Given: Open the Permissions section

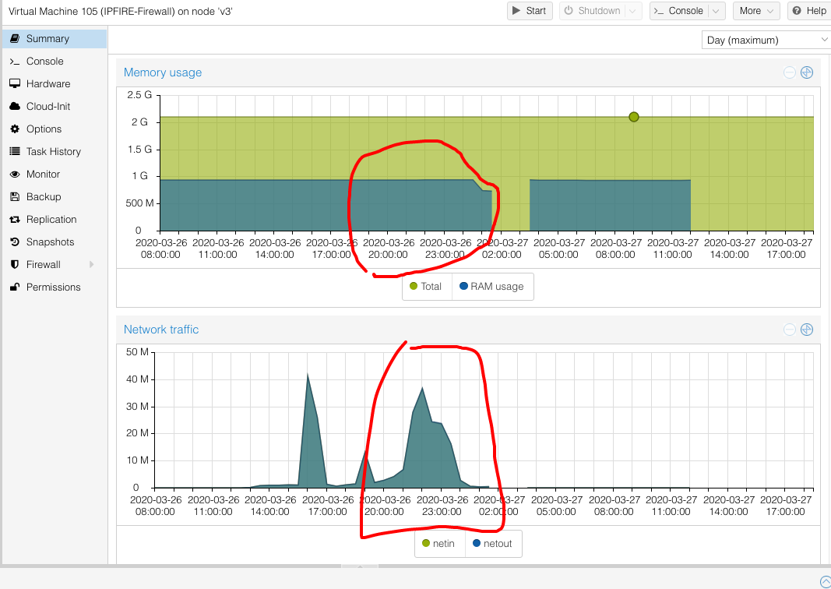Looking at the screenshot, I should [x=55, y=287].
